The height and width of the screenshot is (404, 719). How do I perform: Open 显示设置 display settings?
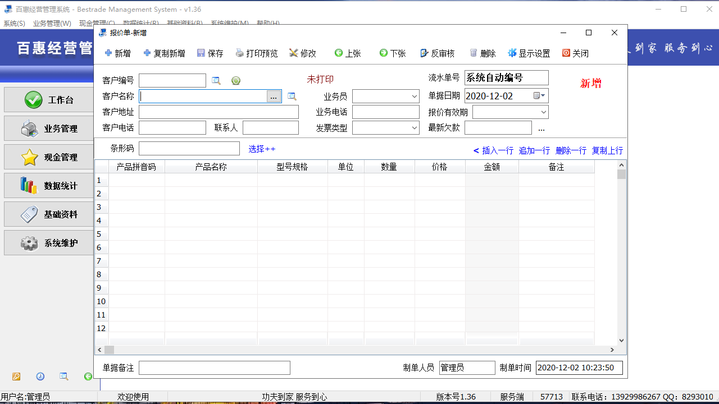click(528, 53)
